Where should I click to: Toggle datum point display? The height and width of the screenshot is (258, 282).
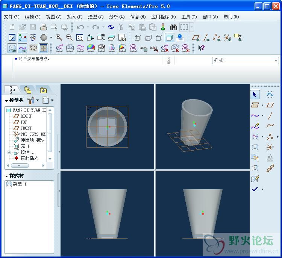(217, 38)
